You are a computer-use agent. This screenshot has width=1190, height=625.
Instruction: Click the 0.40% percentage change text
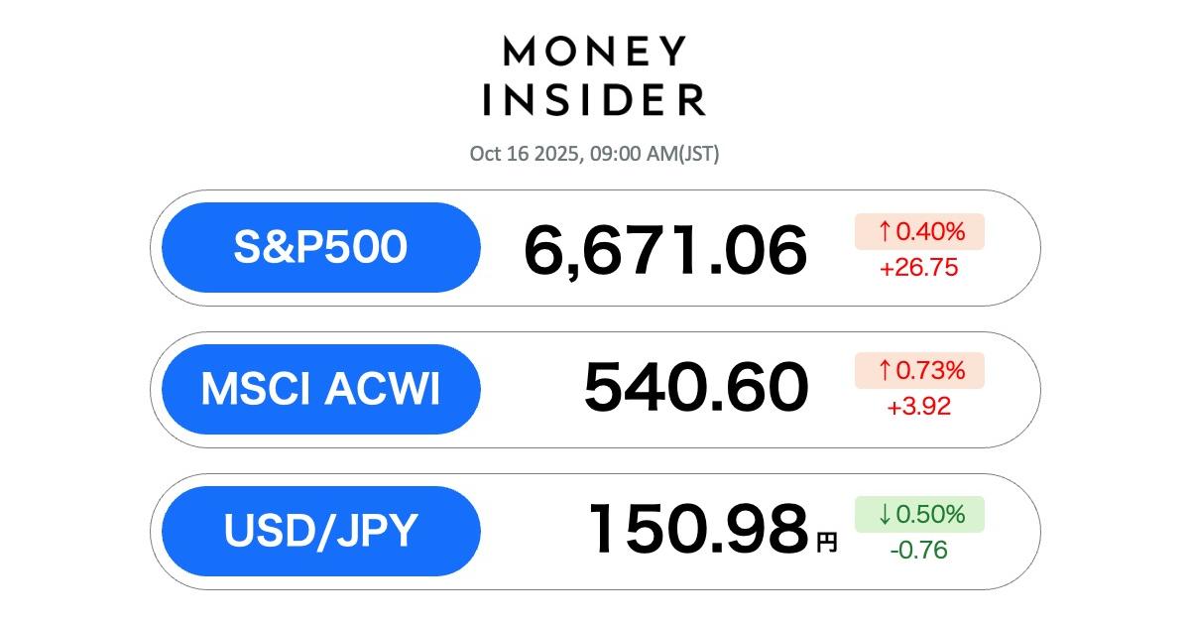click(x=930, y=232)
